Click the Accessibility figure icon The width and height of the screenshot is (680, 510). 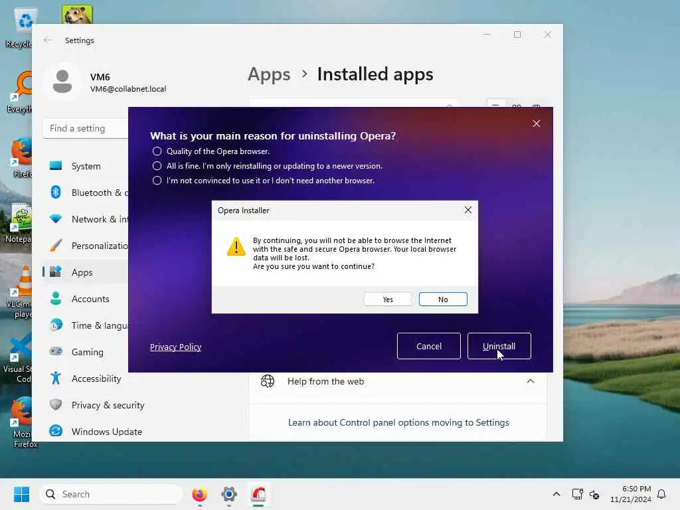[56, 378]
